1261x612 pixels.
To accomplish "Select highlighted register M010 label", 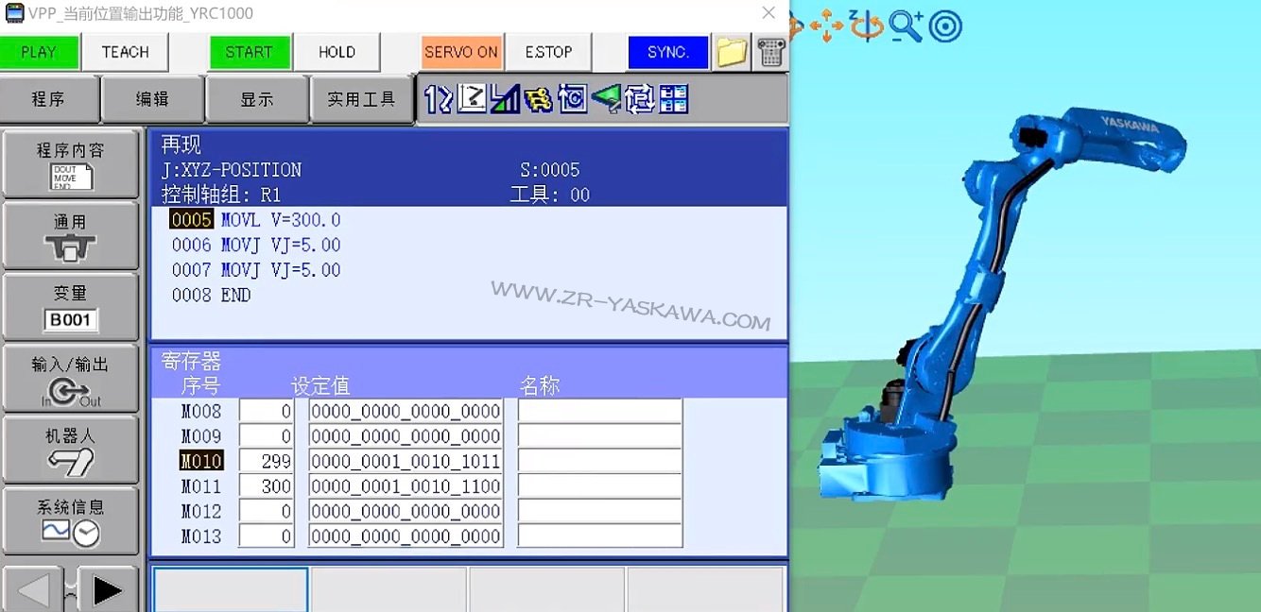I will click(201, 461).
